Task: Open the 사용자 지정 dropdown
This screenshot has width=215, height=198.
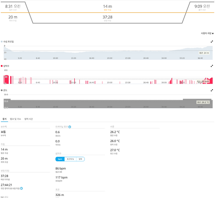Action: (x=207, y=33)
